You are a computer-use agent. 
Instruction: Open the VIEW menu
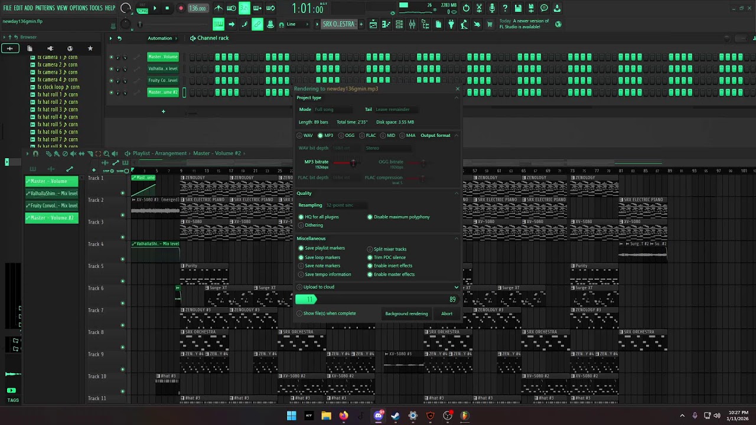click(x=62, y=8)
